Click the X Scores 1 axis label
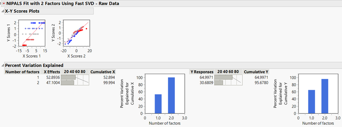Viewport: 342px width, 127px height. (32, 56)
